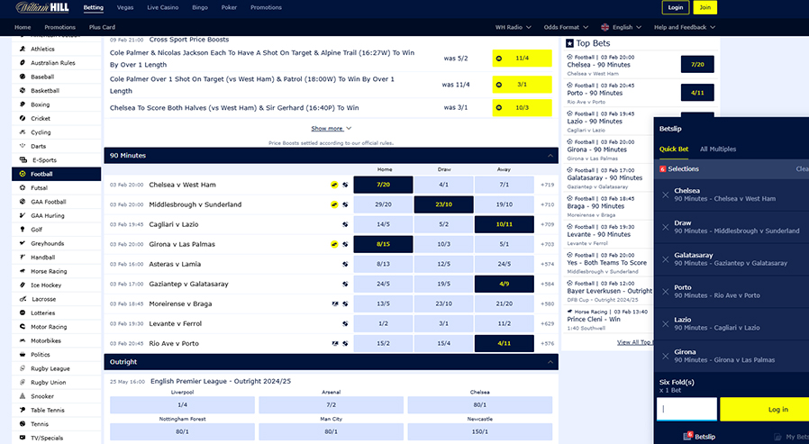Switch to Vegas tab
This screenshot has width=809, height=444.
point(125,8)
